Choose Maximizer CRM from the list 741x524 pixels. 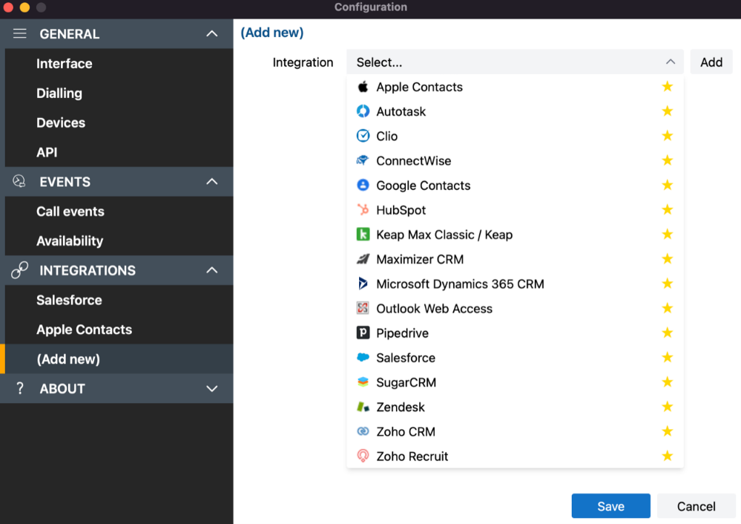tap(515, 259)
